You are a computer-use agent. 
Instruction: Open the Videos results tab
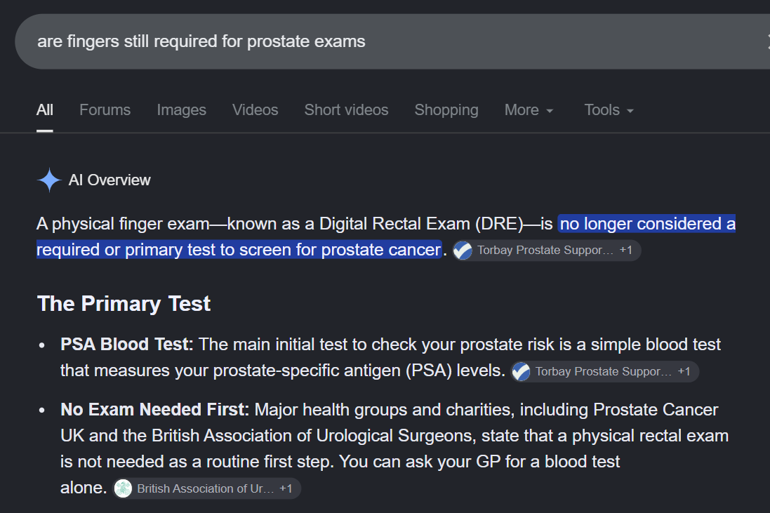[255, 110]
